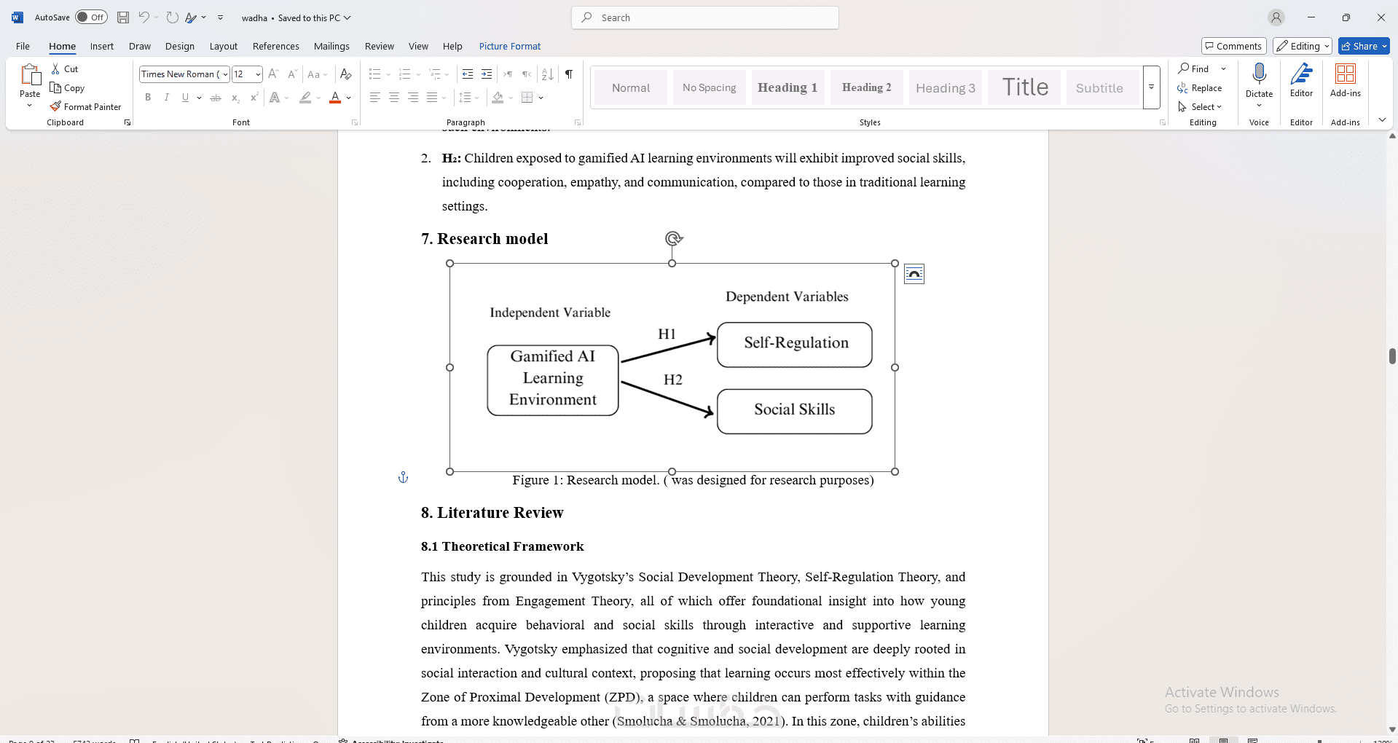Click the Comments button
This screenshot has height=743, width=1398.
pos(1234,46)
